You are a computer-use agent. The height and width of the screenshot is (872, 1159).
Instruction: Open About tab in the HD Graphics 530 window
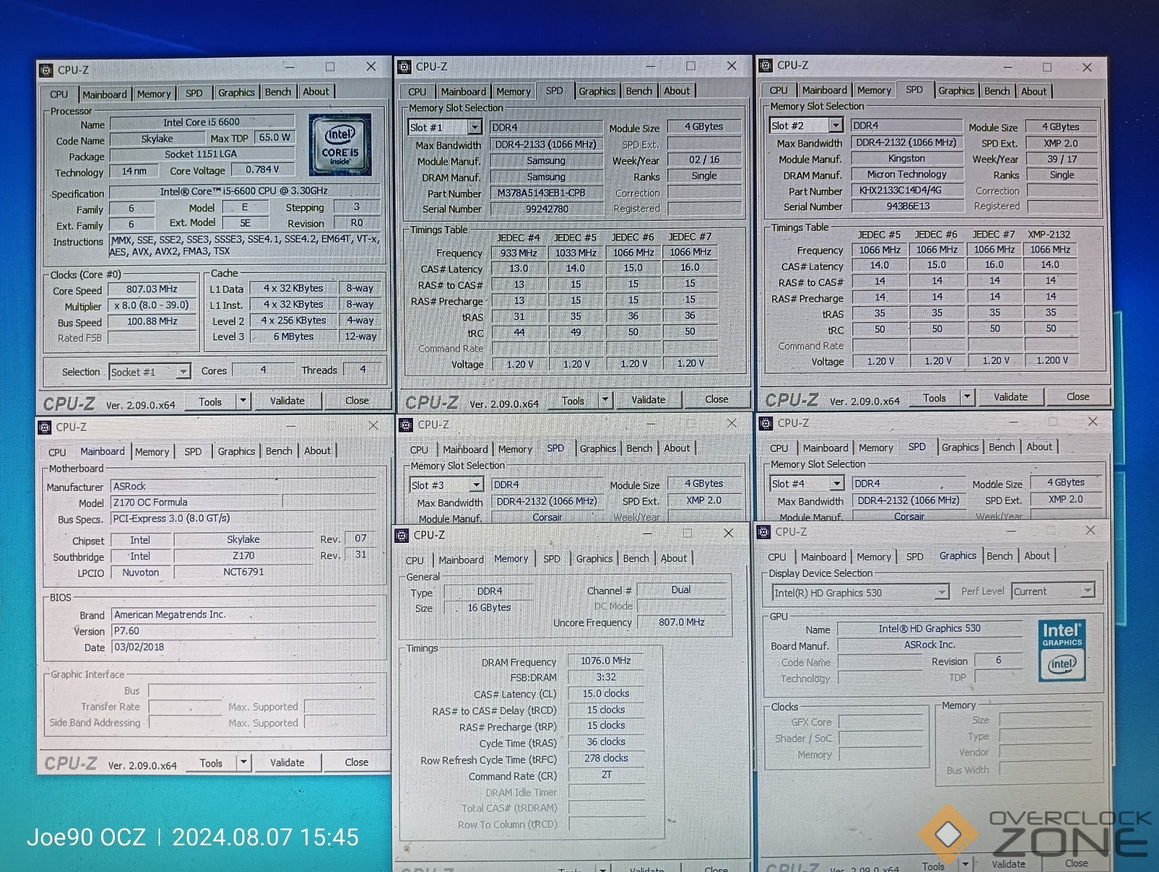coord(1037,555)
